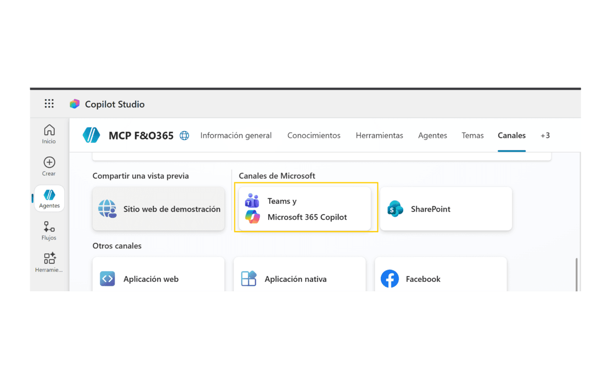Image resolution: width=611 pixels, height=379 pixels.
Task: Open Flujos in the left sidebar
Action: [x=49, y=231]
